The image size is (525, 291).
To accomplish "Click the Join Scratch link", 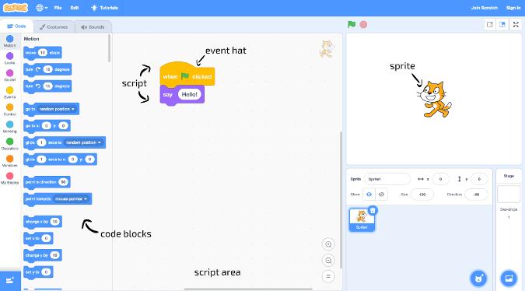I will pyautogui.click(x=484, y=8).
